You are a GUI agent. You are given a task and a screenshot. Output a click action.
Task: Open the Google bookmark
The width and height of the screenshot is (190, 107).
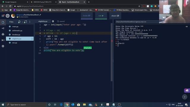tap(71, 10)
